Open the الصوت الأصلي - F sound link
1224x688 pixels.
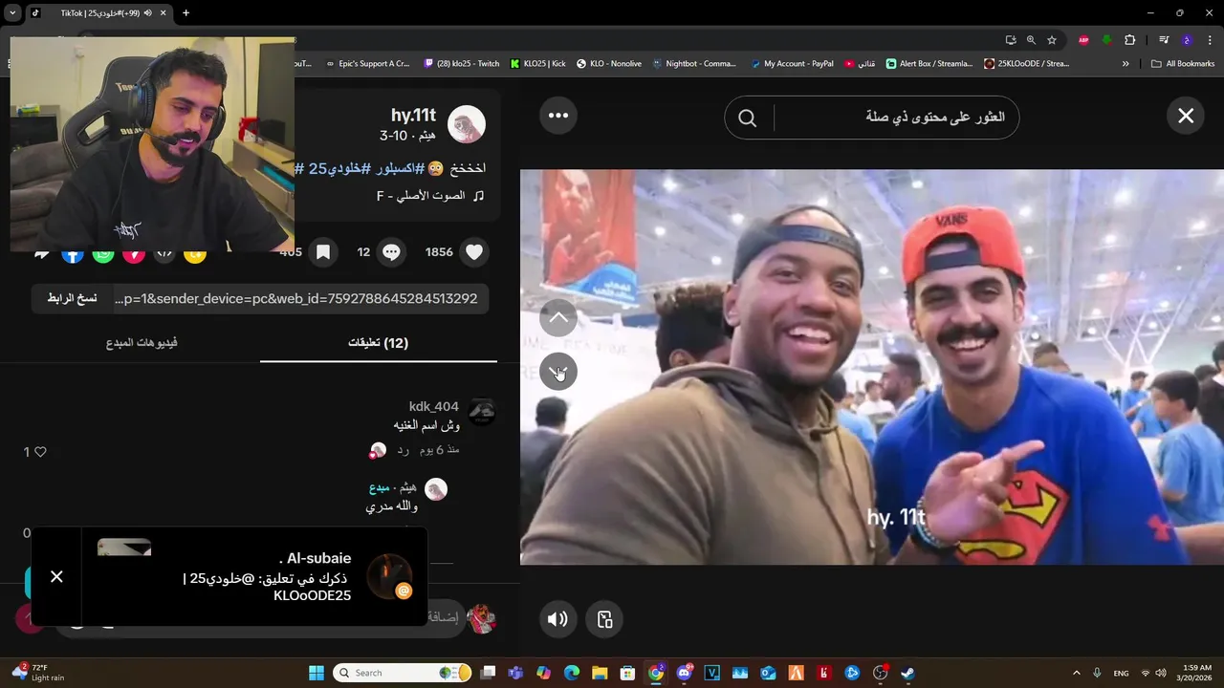click(x=430, y=195)
